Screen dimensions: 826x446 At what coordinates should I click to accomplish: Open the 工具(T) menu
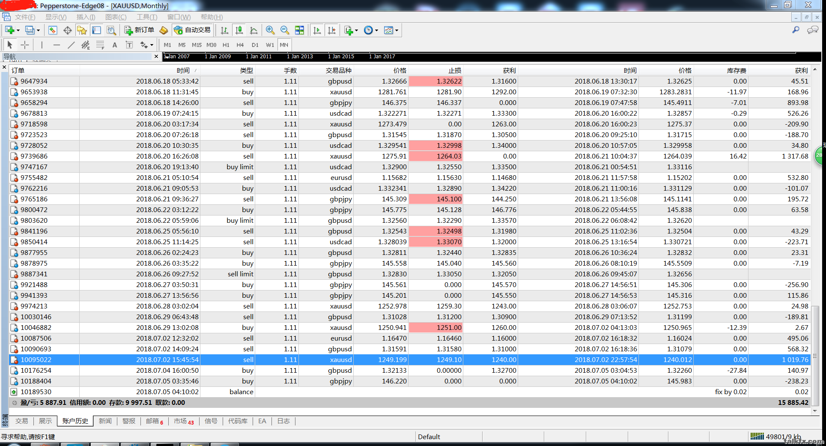147,17
